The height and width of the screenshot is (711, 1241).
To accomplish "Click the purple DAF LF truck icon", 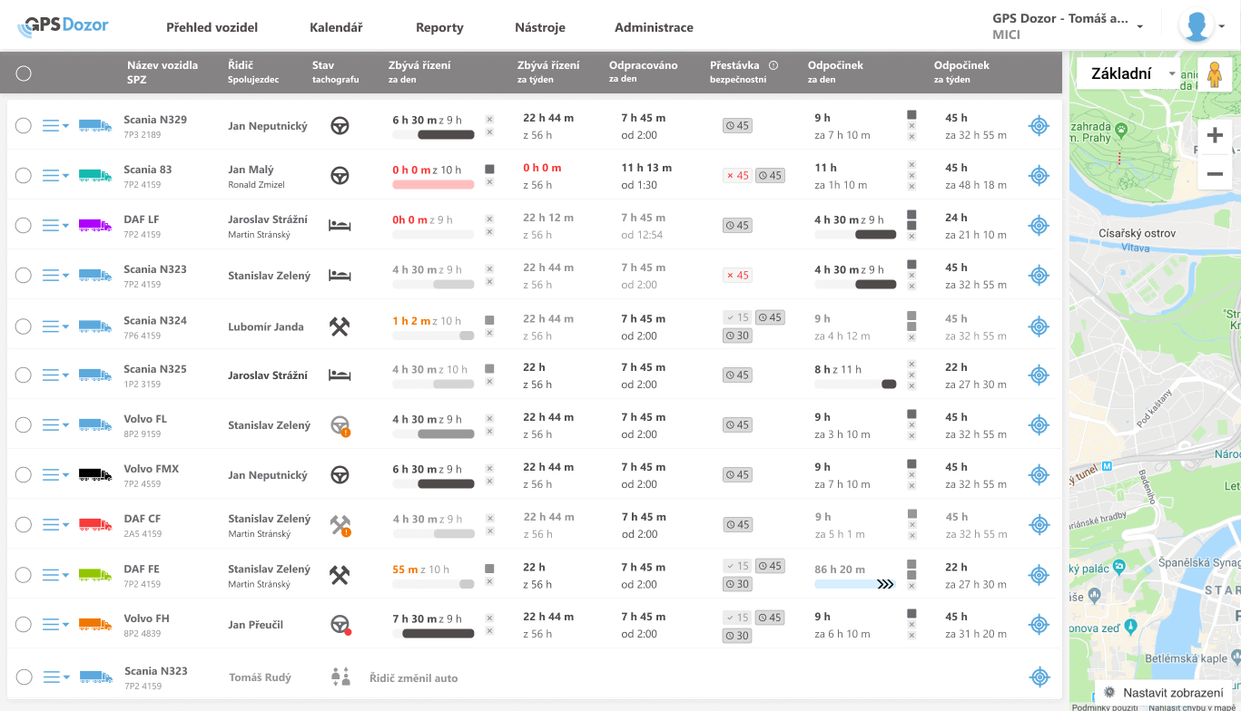I will pyautogui.click(x=94, y=225).
